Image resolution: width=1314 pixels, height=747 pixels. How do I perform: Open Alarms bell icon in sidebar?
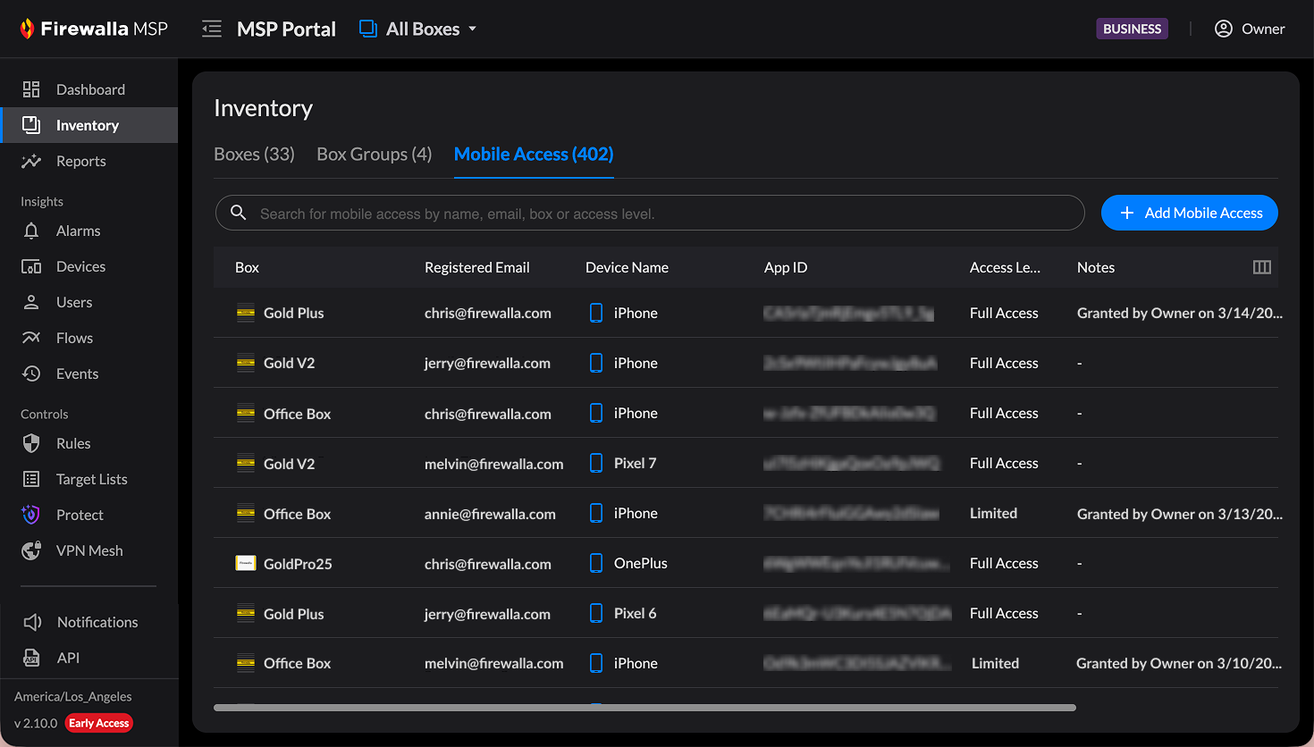[31, 231]
